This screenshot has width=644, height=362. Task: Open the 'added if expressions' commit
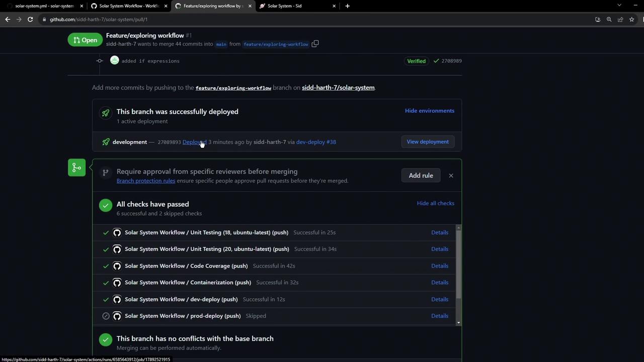[x=150, y=61]
